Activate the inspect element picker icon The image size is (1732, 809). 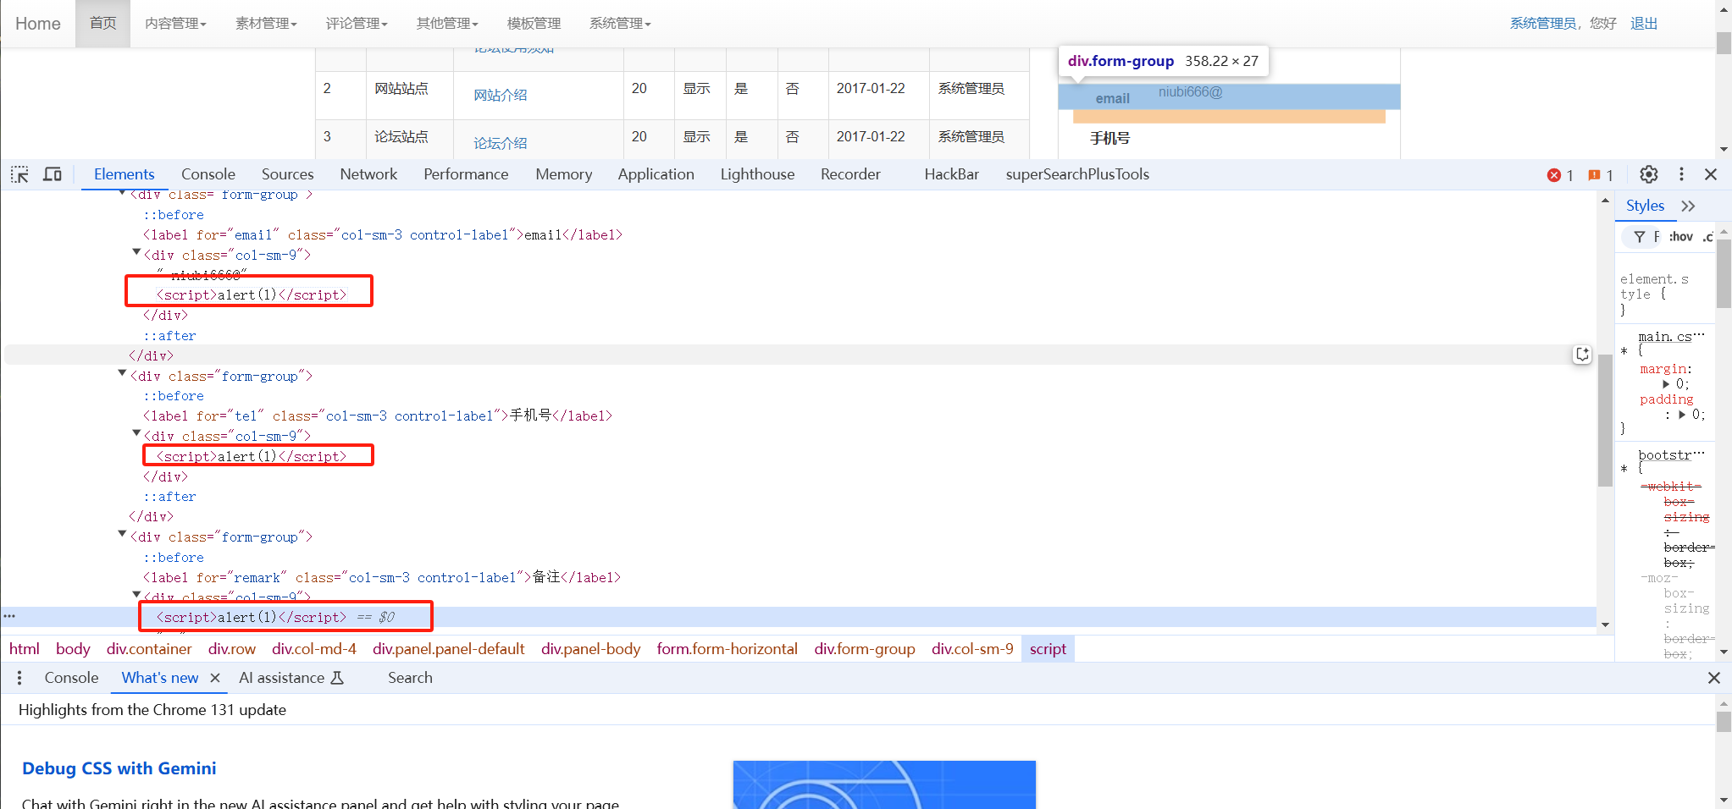[x=19, y=174]
